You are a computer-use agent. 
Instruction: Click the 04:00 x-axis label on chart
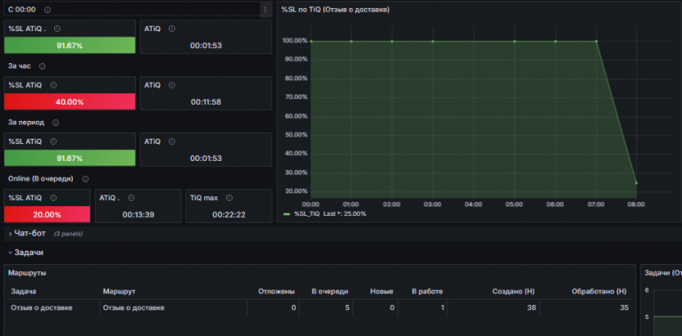pyautogui.click(x=473, y=204)
